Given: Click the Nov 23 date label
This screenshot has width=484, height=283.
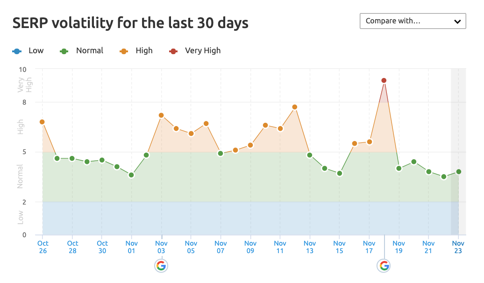Looking at the screenshot, I should [x=458, y=247].
